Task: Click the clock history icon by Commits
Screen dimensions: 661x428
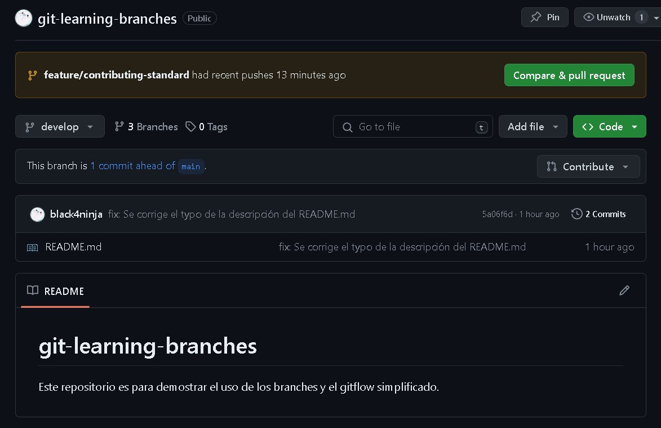Action: 576,214
